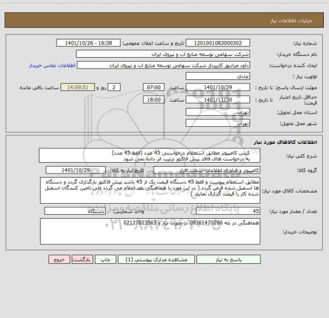Click the توضیحات خریدار text area

coord(150,231)
